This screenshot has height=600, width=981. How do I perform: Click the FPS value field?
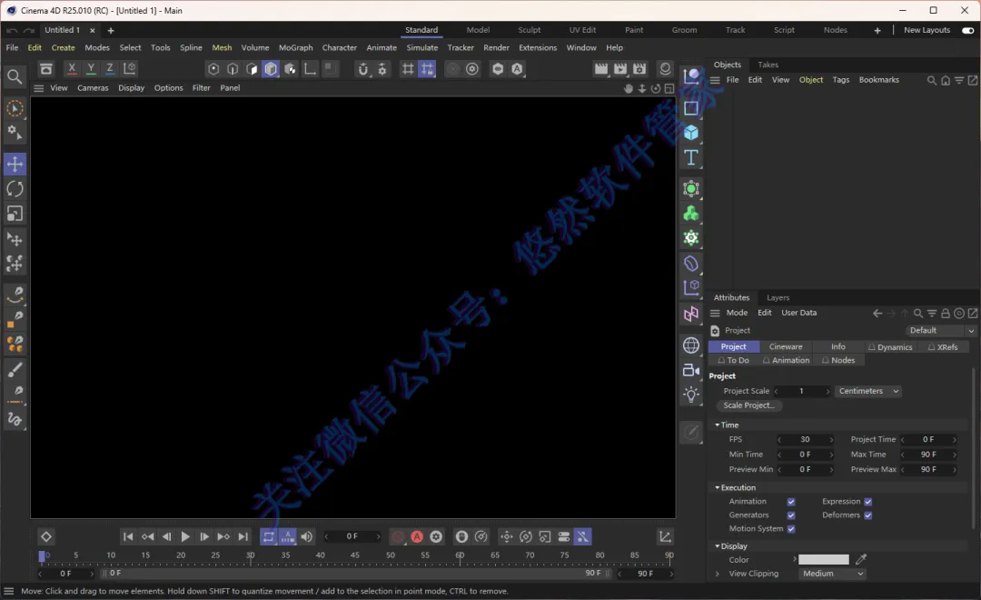pos(805,440)
